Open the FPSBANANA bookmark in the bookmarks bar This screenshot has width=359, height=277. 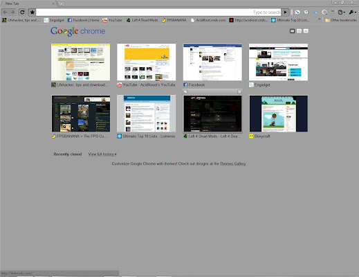(x=174, y=20)
